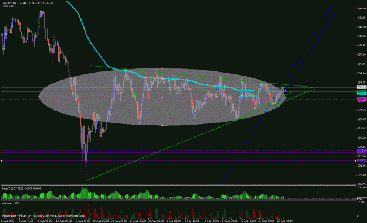Click the 226.85 price scale value
This screenshot has width=367, height=223.
tap(362, 128)
